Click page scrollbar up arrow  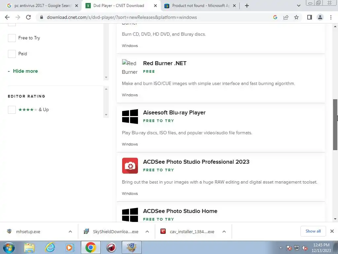335,26
